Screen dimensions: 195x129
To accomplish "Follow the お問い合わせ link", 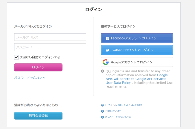I will (x=112, y=111).
